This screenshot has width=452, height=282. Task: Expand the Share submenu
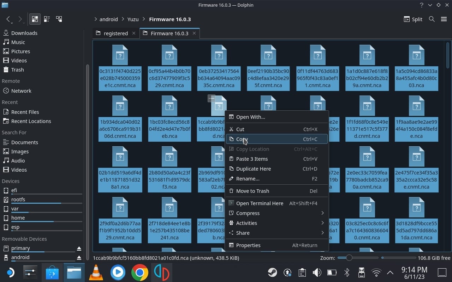277,233
